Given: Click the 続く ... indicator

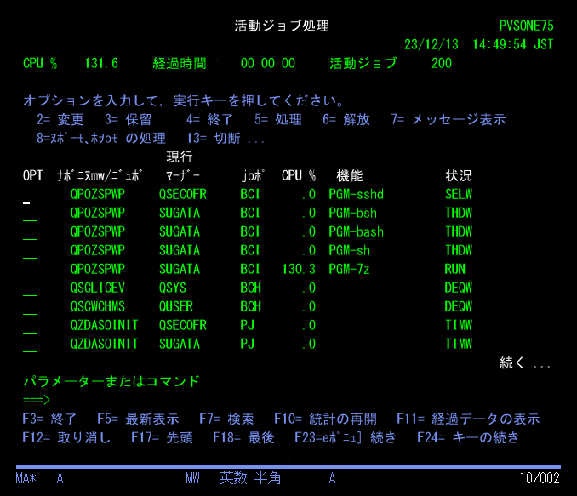Looking at the screenshot, I should coord(525,363).
